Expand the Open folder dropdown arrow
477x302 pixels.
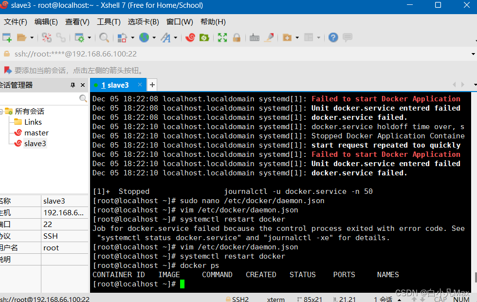click(x=32, y=38)
